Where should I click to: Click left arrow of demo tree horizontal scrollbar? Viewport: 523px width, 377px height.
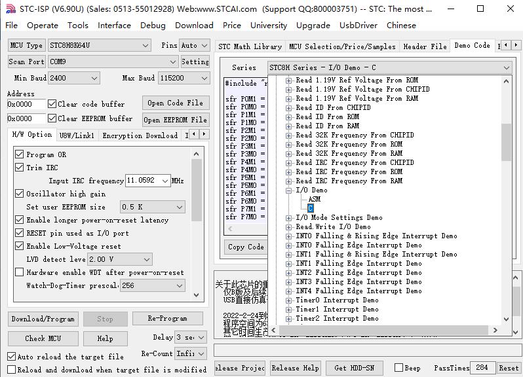273,330
